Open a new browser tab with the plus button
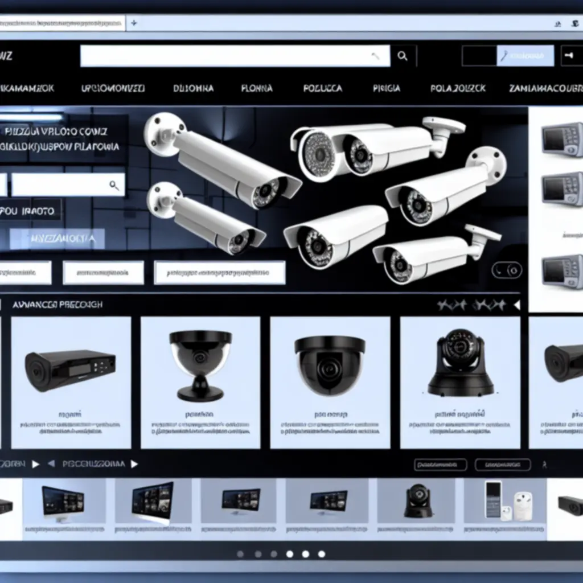The height and width of the screenshot is (583, 583). click(134, 23)
